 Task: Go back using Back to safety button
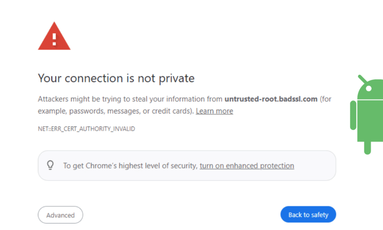308,215
